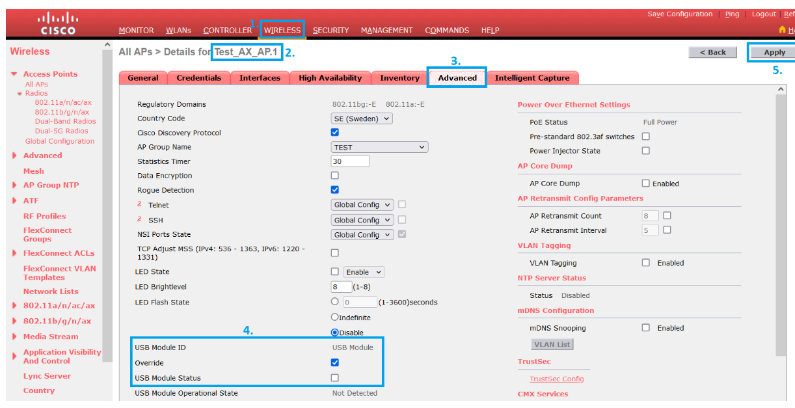Select the Disable LED flash option
The image size is (795, 408).
(335, 333)
